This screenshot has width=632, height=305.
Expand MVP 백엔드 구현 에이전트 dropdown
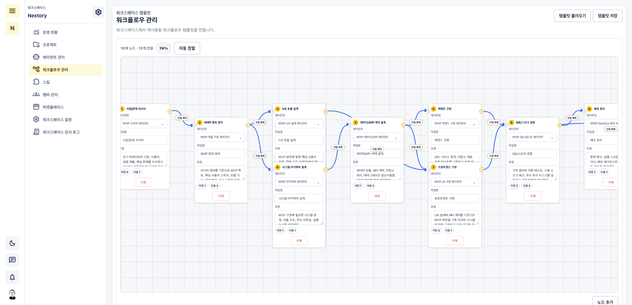(455, 123)
